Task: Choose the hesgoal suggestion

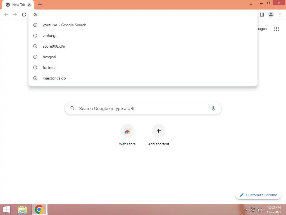Action: tap(143, 57)
